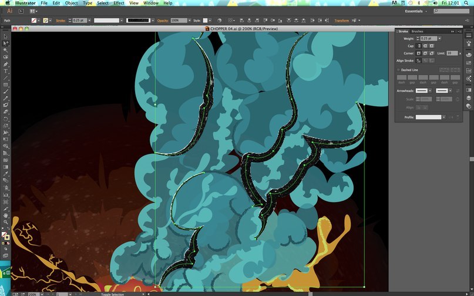Screen dimensions: 474x296
Task: Open stroke weight dropdown in control bar
Action: click(x=89, y=20)
